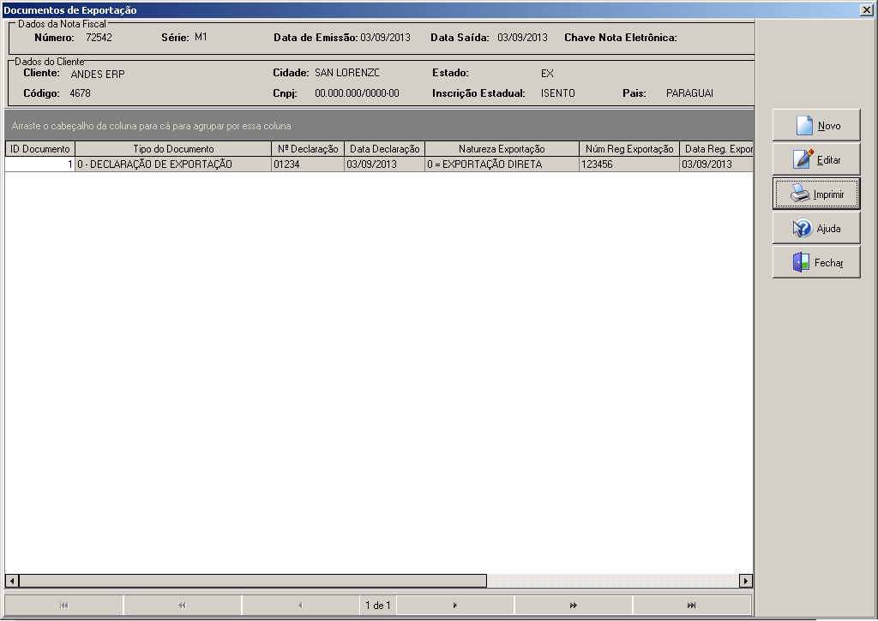This screenshot has width=878, height=621.
Task: Jump back a page of records
Action: click(x=182, y=606)
